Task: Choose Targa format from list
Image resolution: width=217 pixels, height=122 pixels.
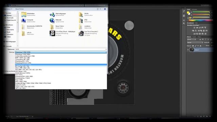Action: click(x=25, y=87)
